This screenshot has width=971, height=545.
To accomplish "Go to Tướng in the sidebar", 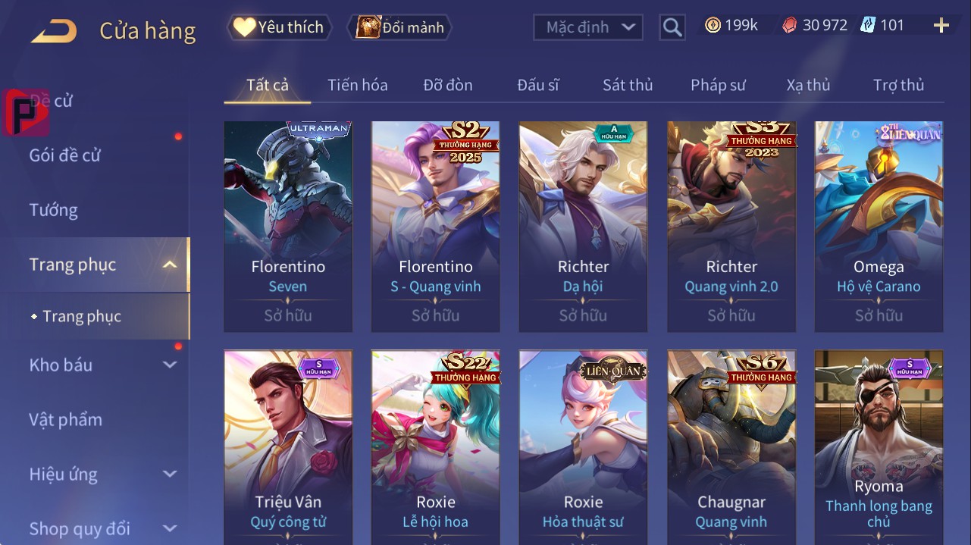I will [x=54, y=210].
